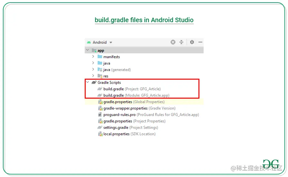Click icon of gradle.properties Project Properties

click(100, 121)
